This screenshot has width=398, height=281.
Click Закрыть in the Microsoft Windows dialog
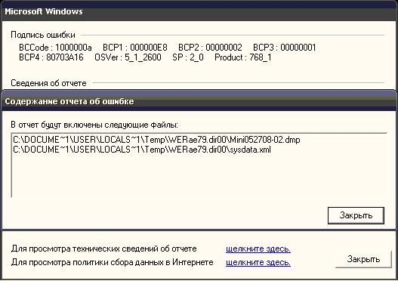tap(363, 259)
